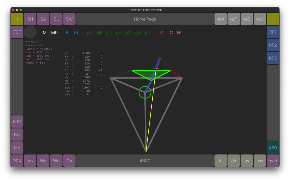
Task: Click the V0 value 4500 row
Action: [x=83, y=53]
